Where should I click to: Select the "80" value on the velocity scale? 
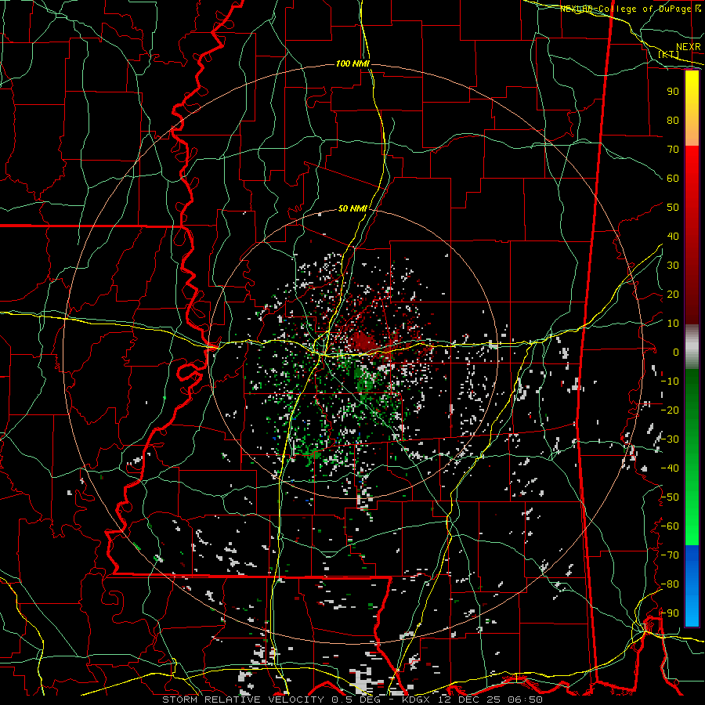673,121
